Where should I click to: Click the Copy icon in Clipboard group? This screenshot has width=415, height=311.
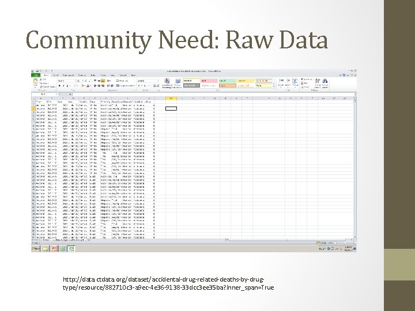pos(41,84)
